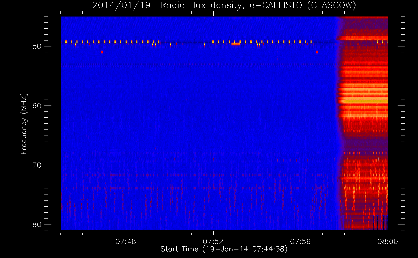Click the 08:00 time tick label
This screenshot has width=418, height=258.
[x=388, y=242]
